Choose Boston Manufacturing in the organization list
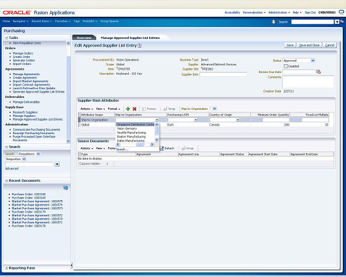This screenshot has width=346, height=277. (x=131, y=137)
